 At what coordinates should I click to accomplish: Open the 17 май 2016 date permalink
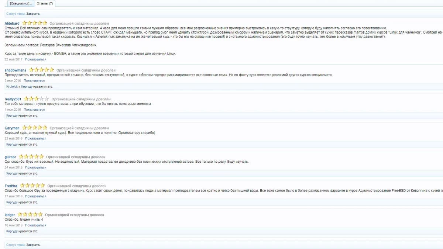pos(14,196)
